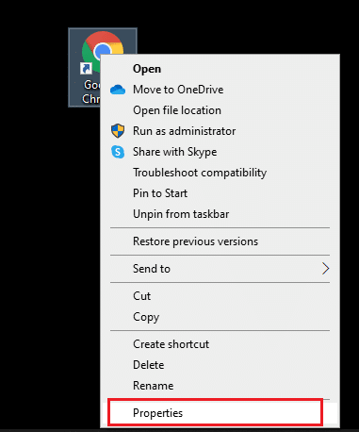Select Troubleshoot compatibility
The width and height of the screenshot is (359, 432).
pos(220,173)
